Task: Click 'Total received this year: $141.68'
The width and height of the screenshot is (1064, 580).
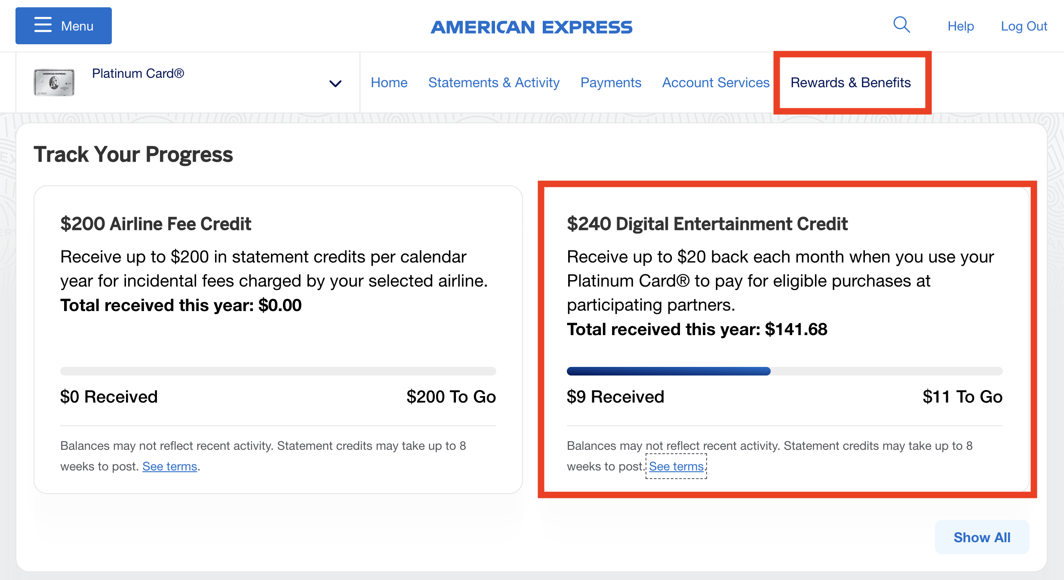Action: click(697, 330)
